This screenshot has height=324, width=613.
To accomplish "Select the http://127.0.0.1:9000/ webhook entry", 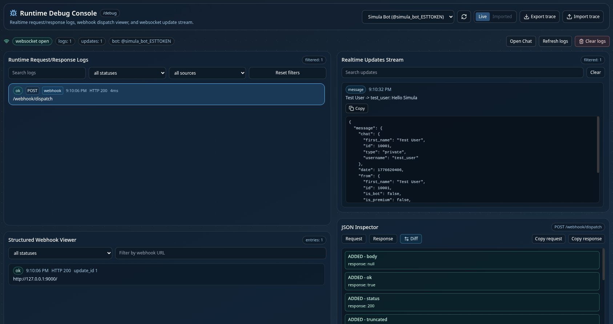I will coord(166,274).
